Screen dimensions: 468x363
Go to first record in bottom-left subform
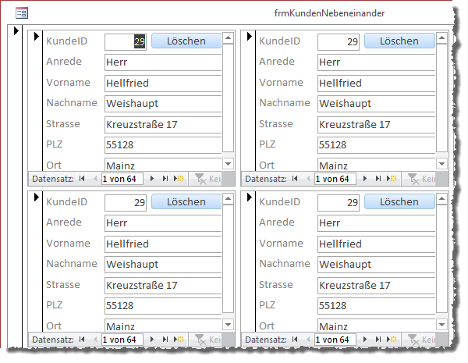(x=82, y=340)
